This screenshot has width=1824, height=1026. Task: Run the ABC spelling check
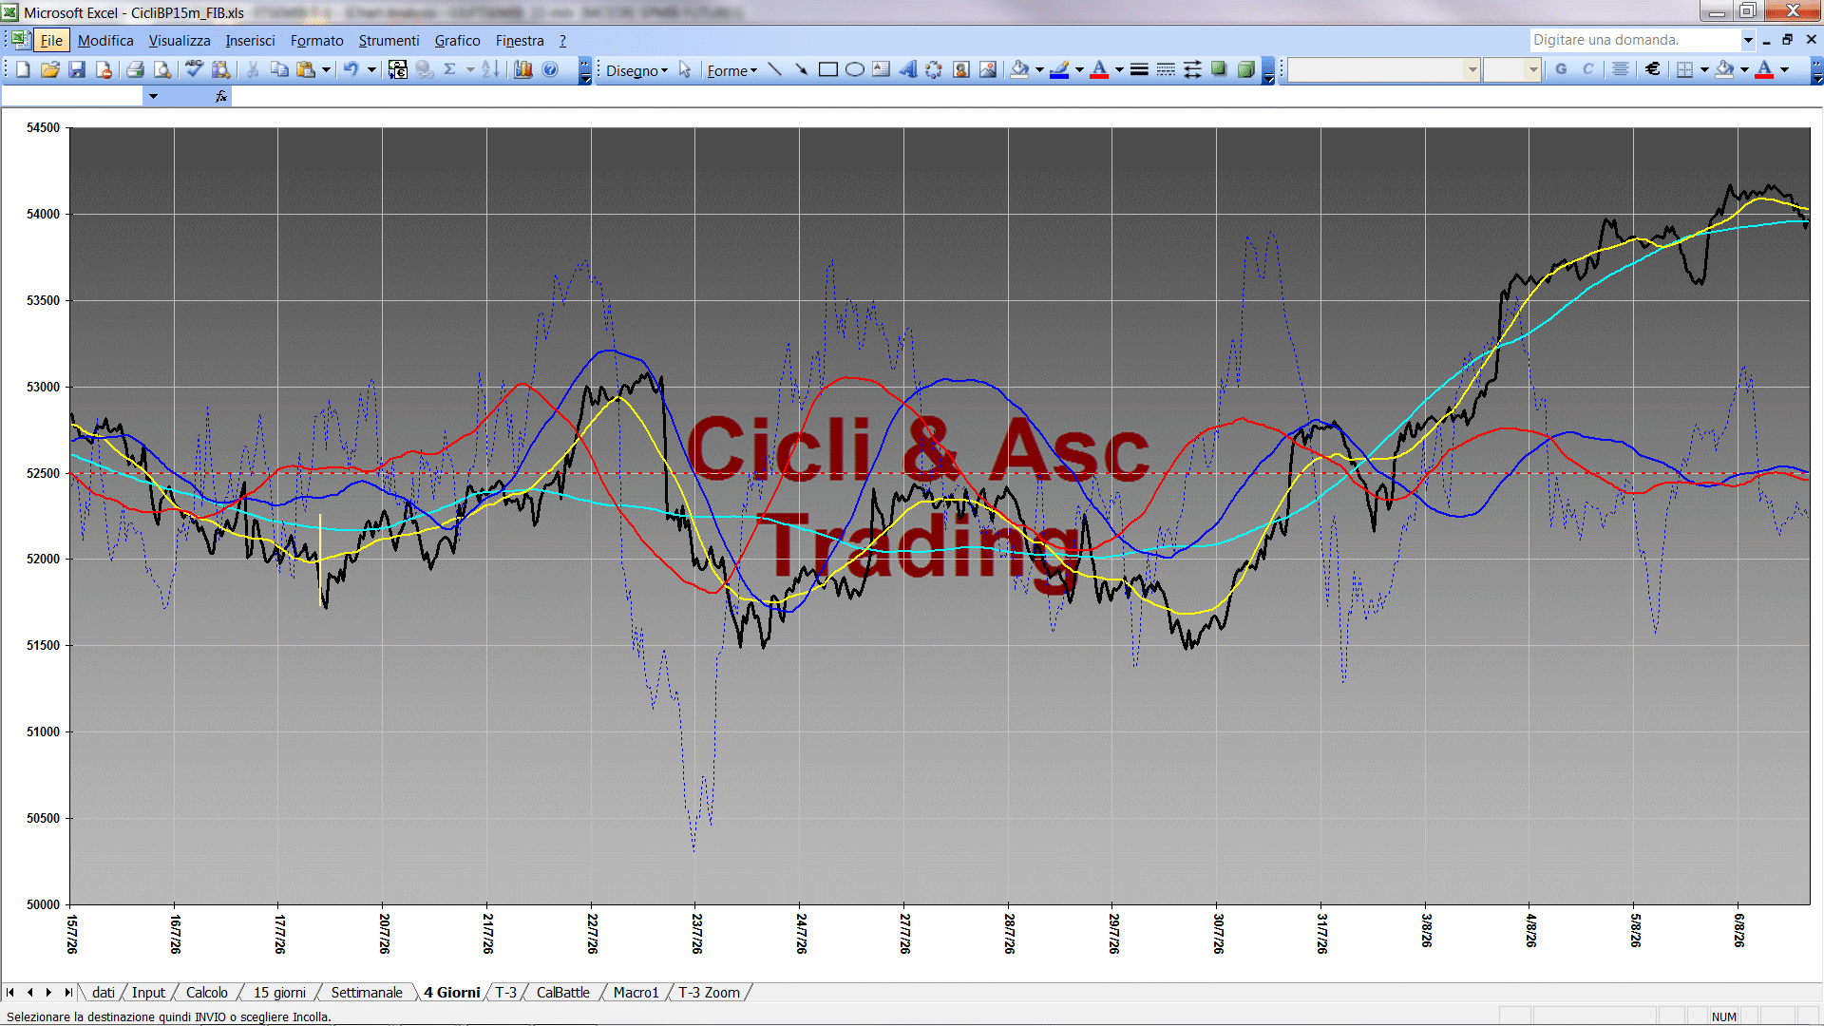[194, 69]
